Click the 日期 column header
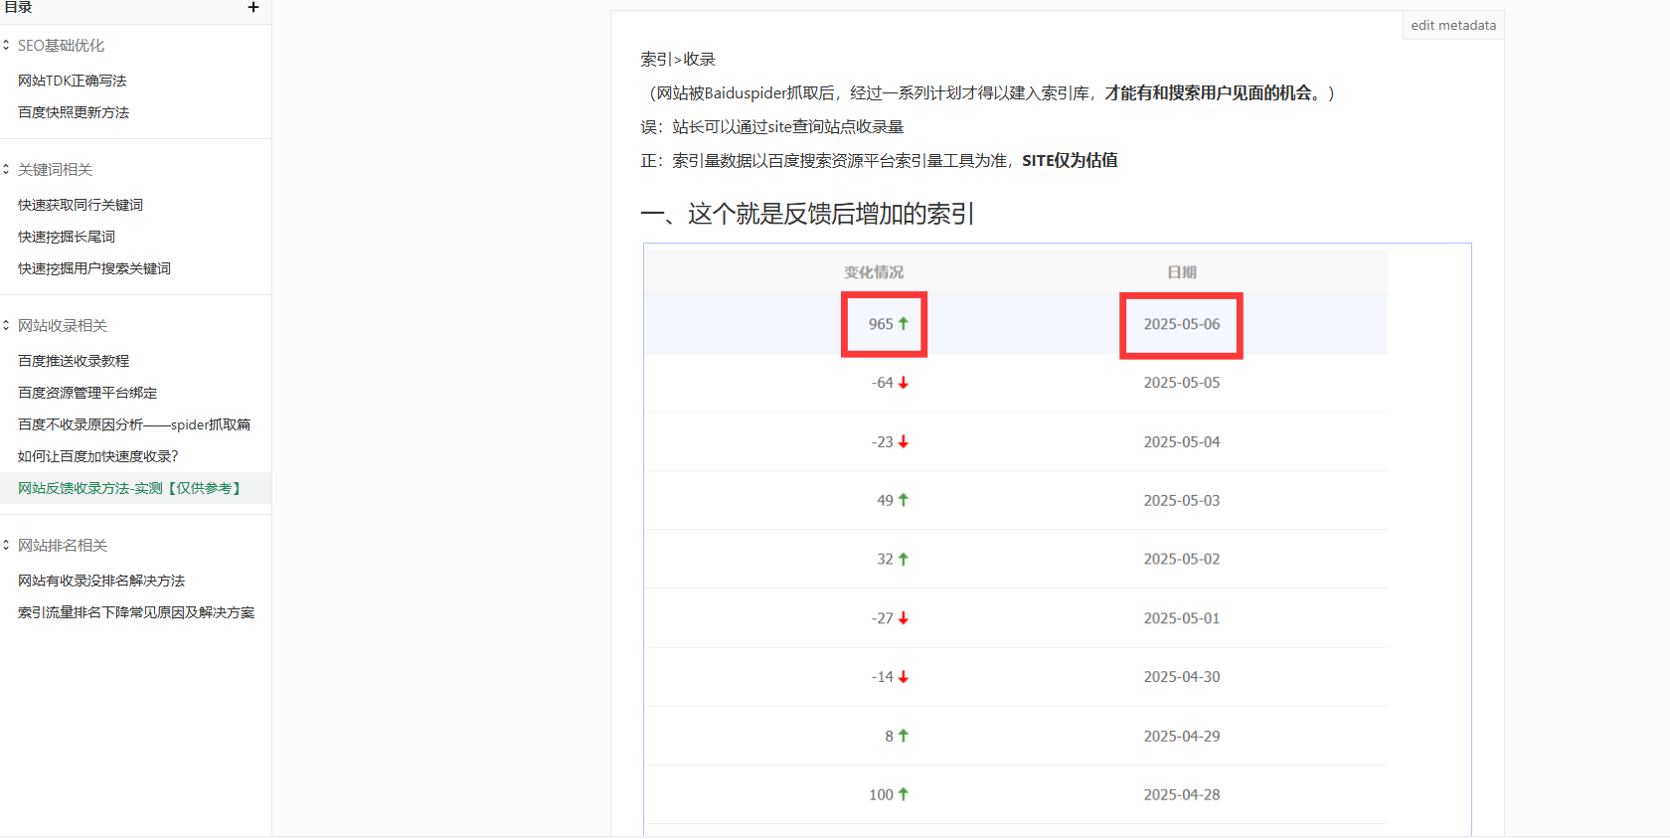The width and height of the screenshot is (1670, 839). point(1182,272)
